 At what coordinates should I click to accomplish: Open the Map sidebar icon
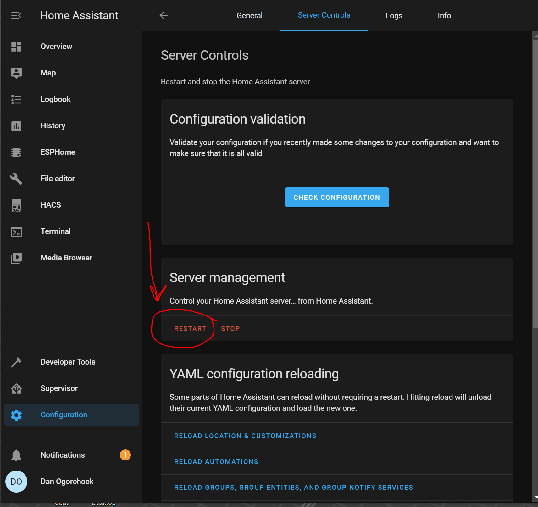click(x=16, y=73)
